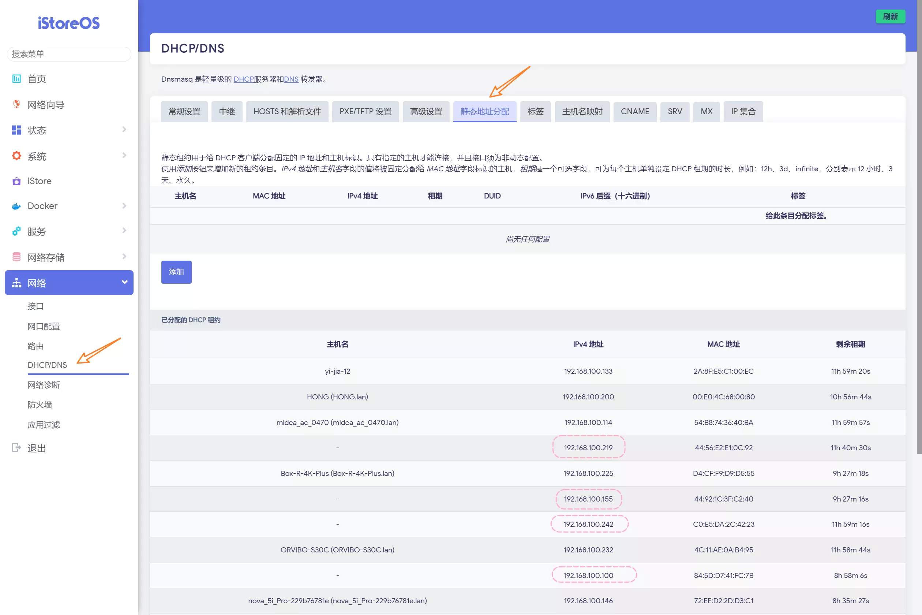The height and width of the screenshot is (615, 922).
Task: Switch to the MX tab
Action: (x=707, y=112)
